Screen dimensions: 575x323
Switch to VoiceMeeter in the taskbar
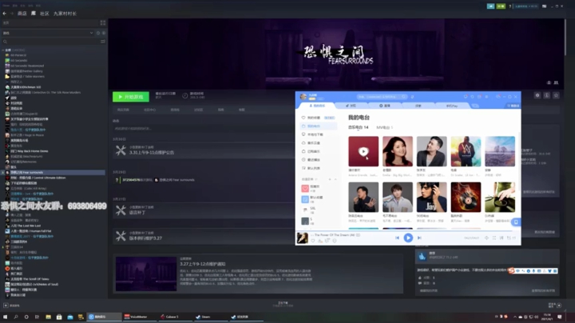pos(138,317)
